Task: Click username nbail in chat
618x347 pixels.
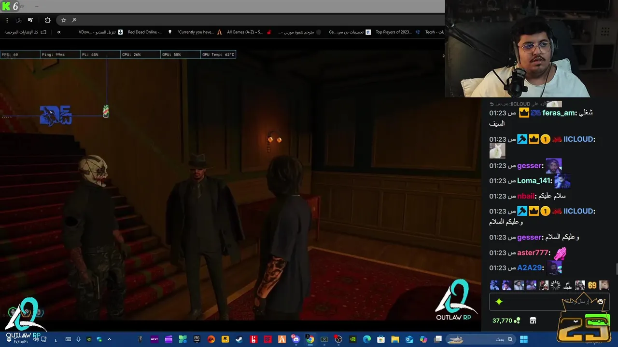Action: tap(526, 196)
